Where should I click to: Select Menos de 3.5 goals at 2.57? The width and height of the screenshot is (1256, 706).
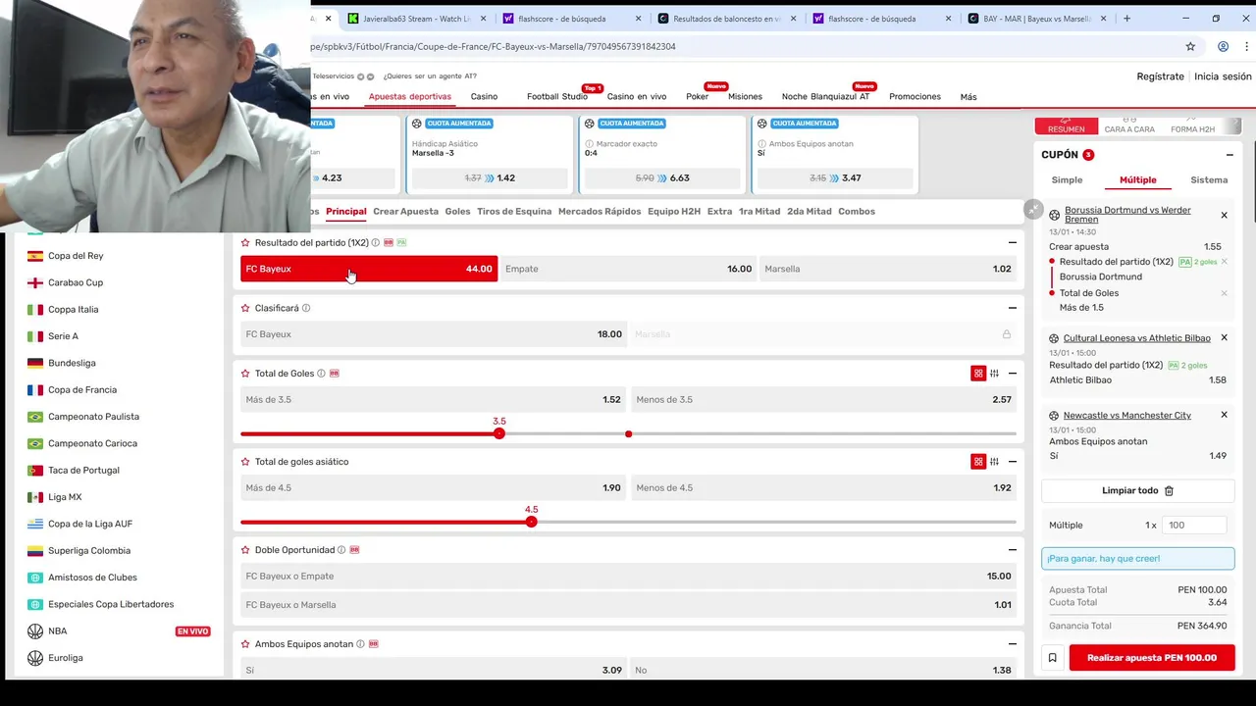(823, 400)
